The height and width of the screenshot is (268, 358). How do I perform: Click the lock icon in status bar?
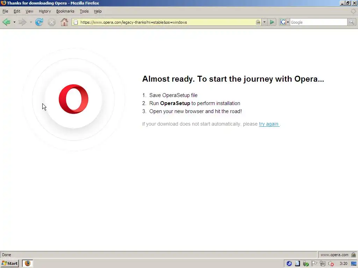point(353,254)
